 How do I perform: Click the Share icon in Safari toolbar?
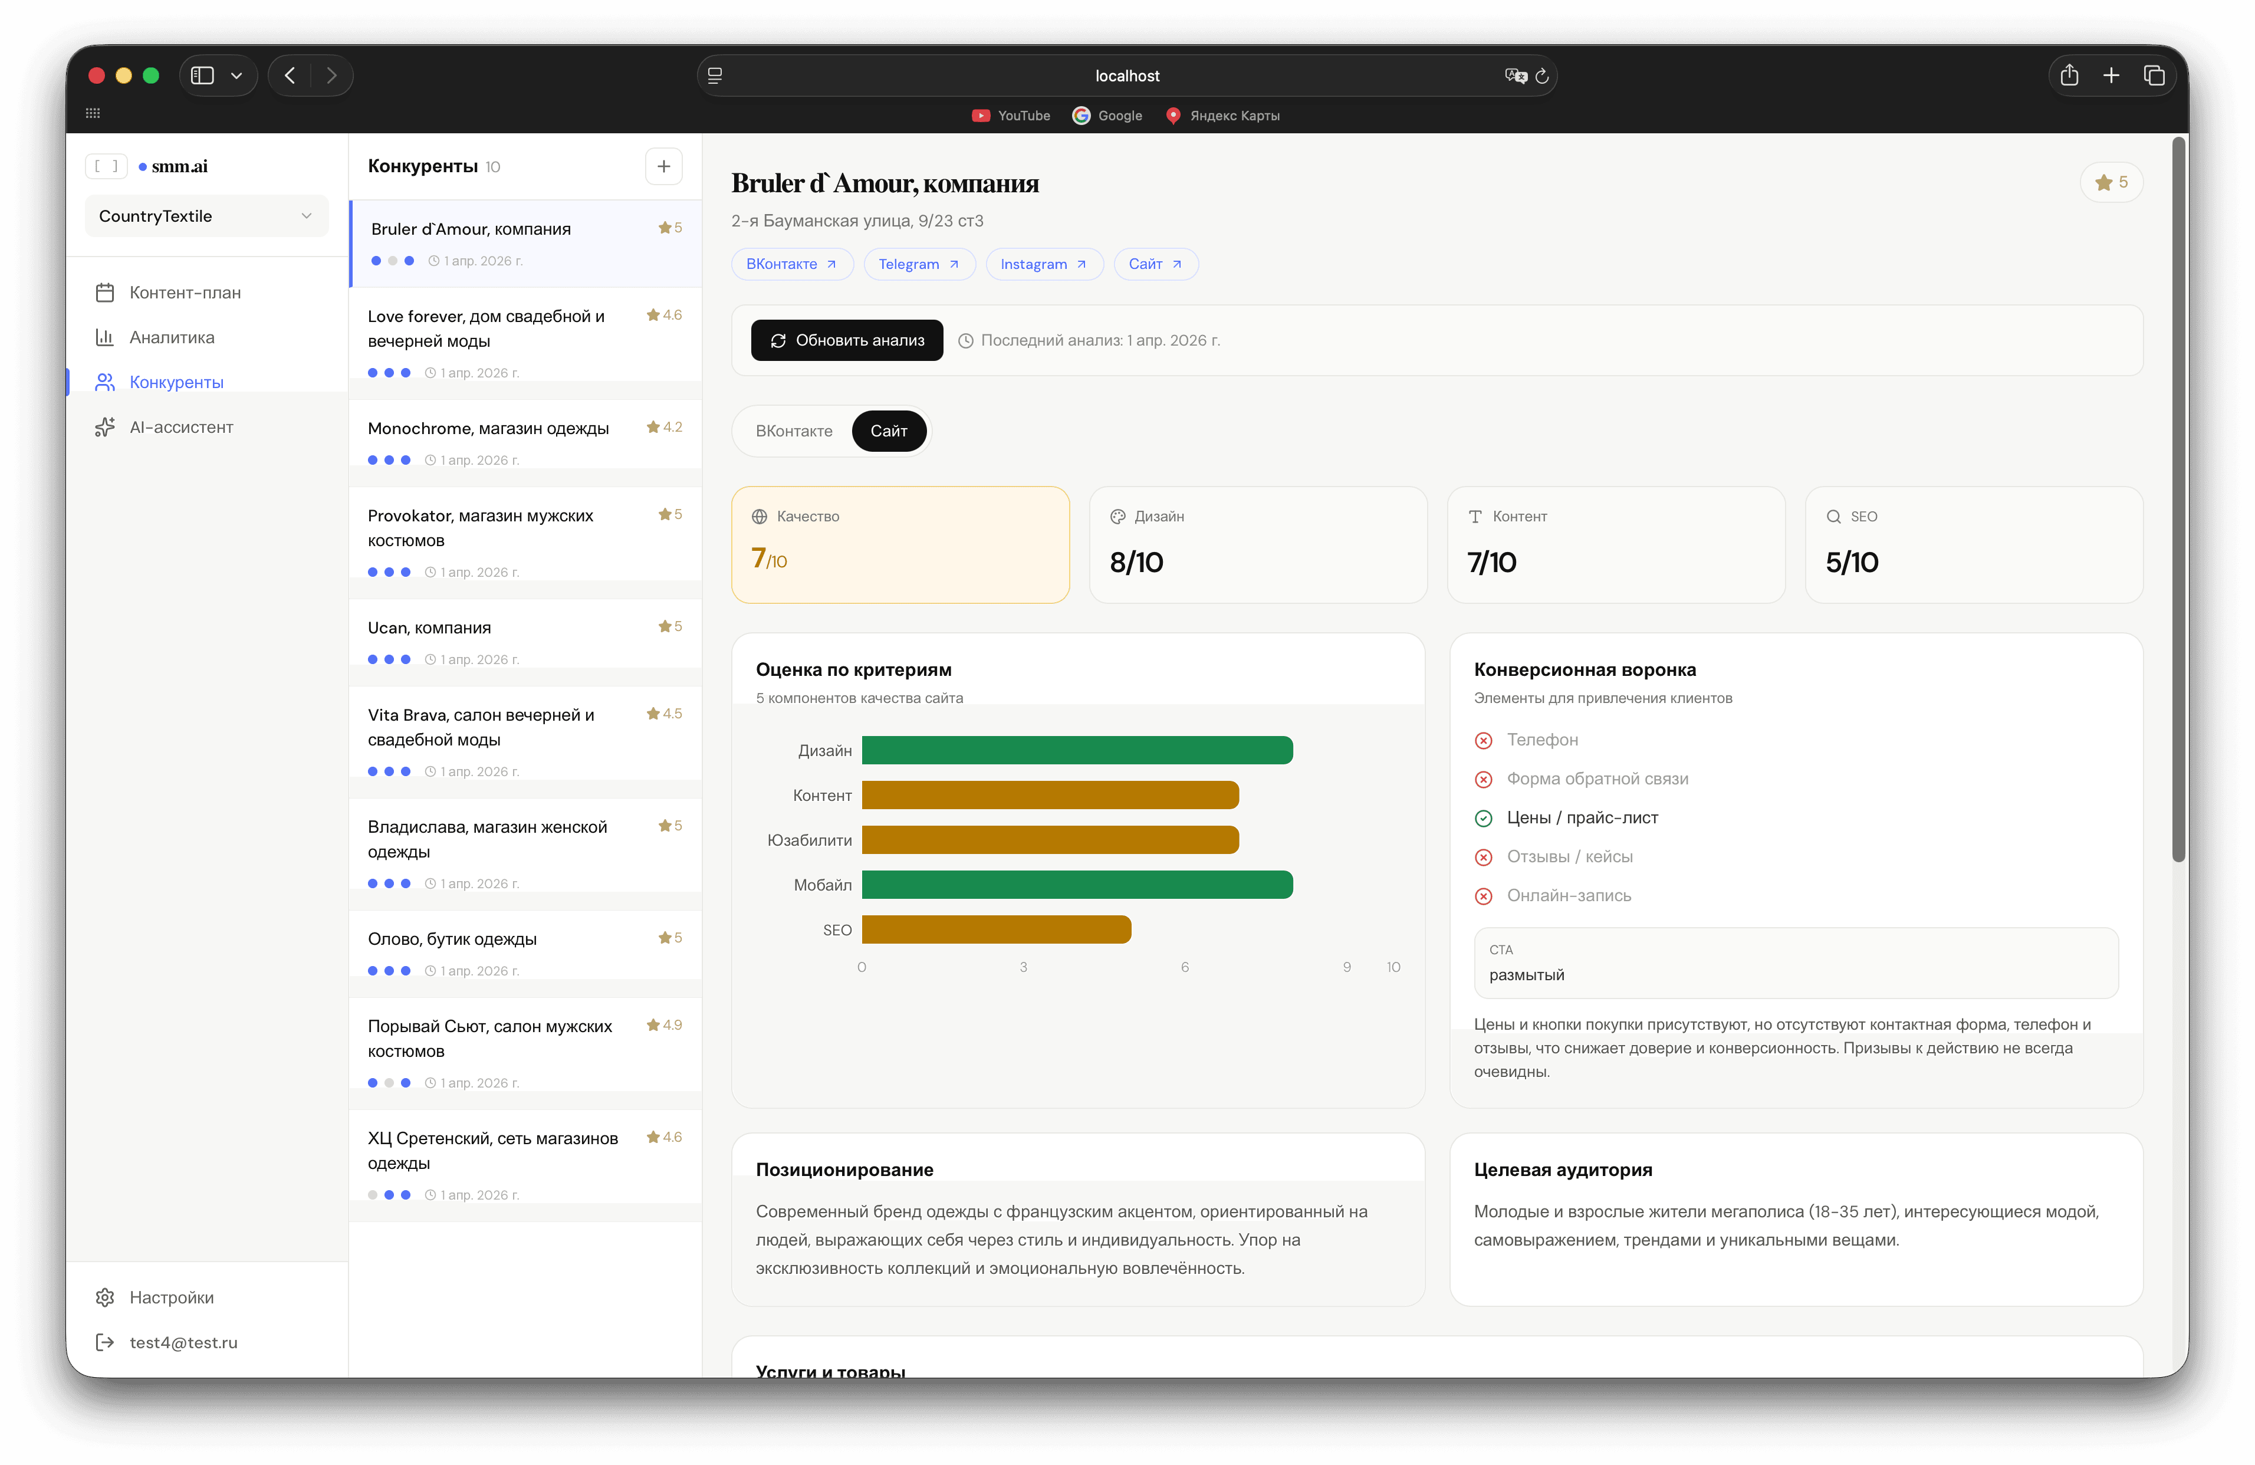[x=2069, y=75]
